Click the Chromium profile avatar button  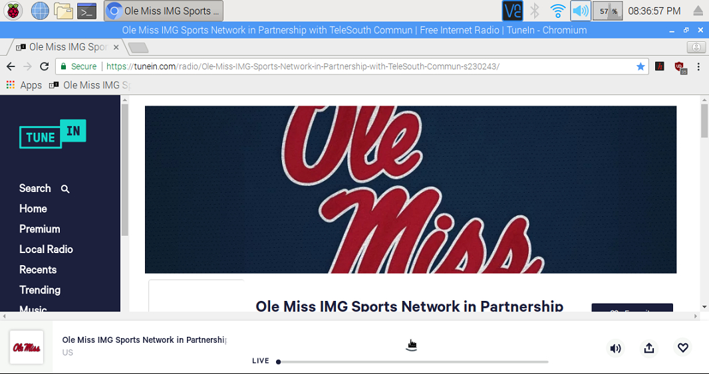(x=696, y=47)
